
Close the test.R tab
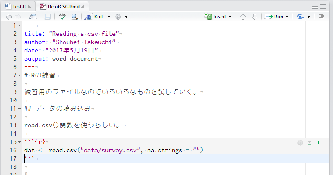pyautogui.click(x=29, y=7)
